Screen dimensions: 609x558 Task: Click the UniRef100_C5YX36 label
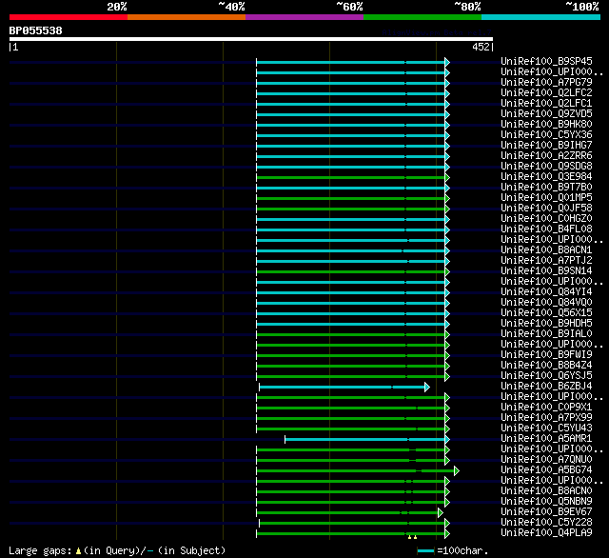[546, 135]
